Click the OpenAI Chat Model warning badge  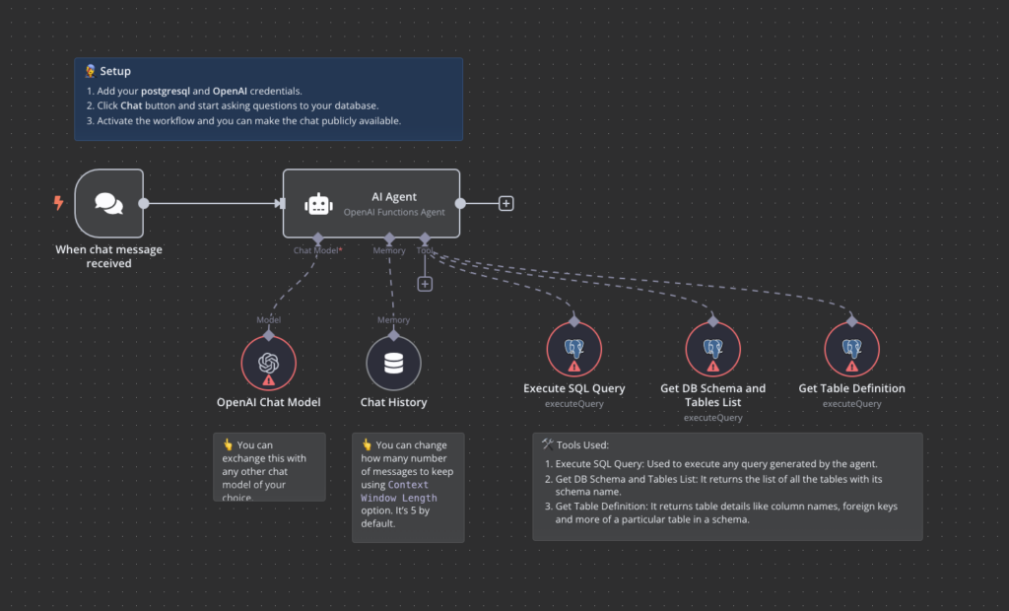pos(268,379)
